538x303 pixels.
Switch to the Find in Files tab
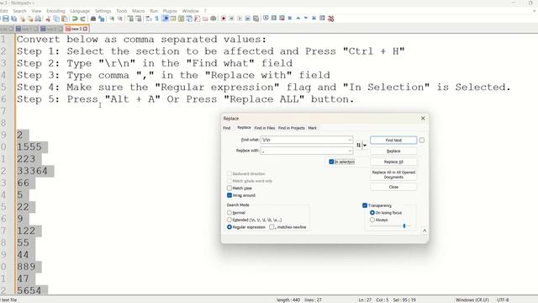click(265, 128)
